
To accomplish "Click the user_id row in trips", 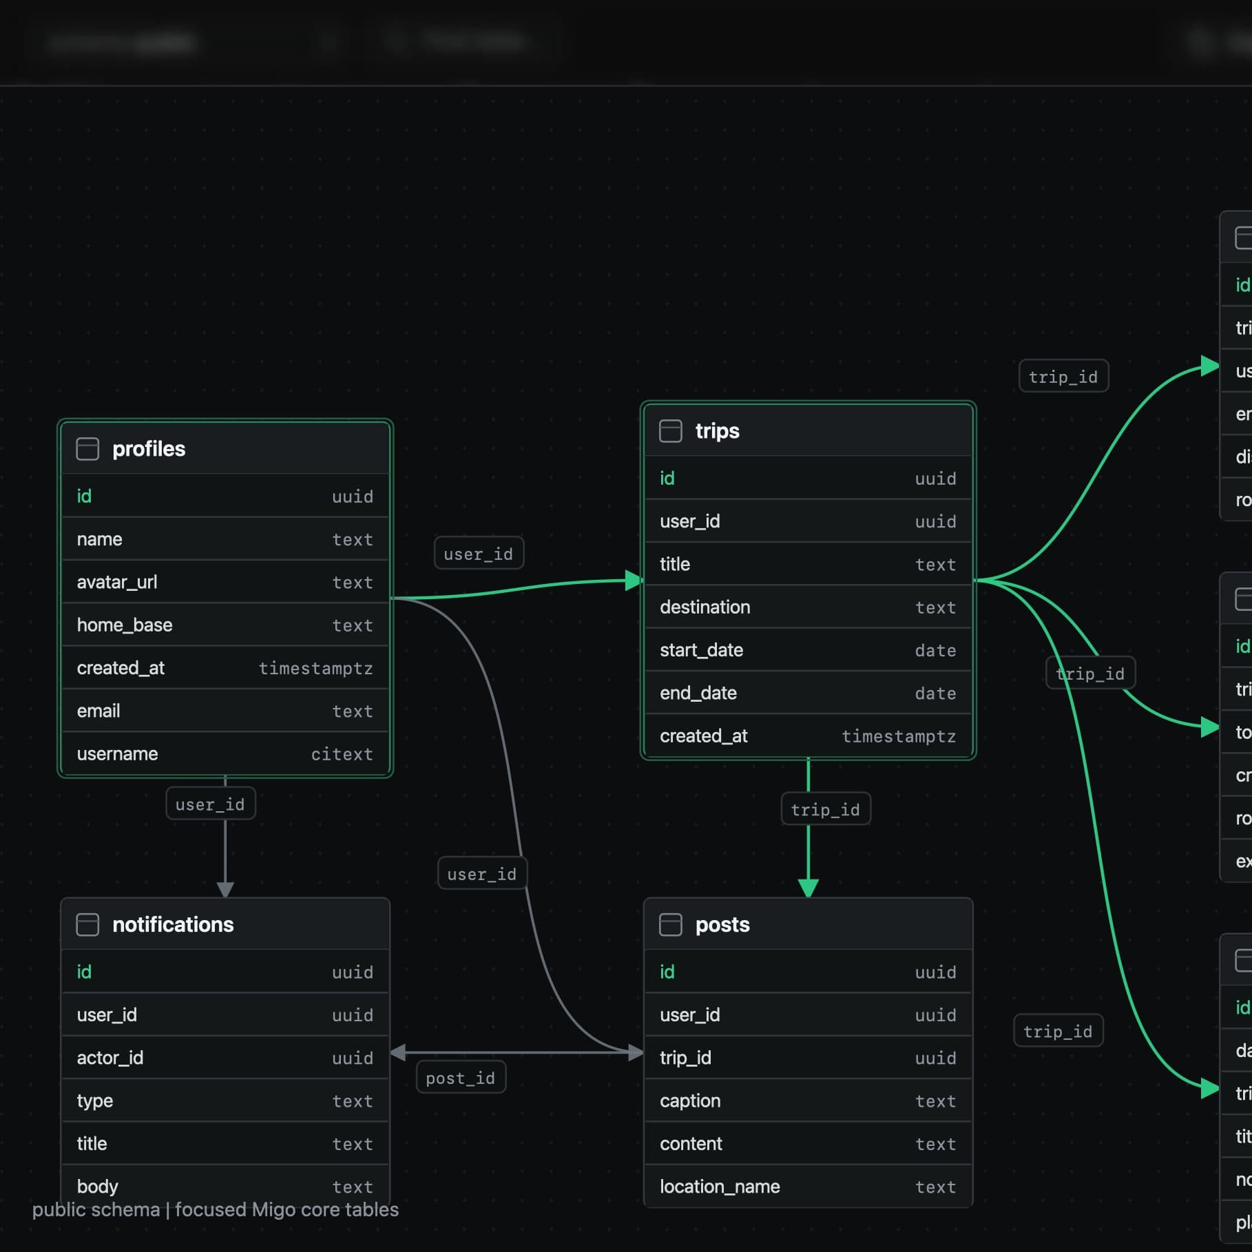I will click(808, 521).
